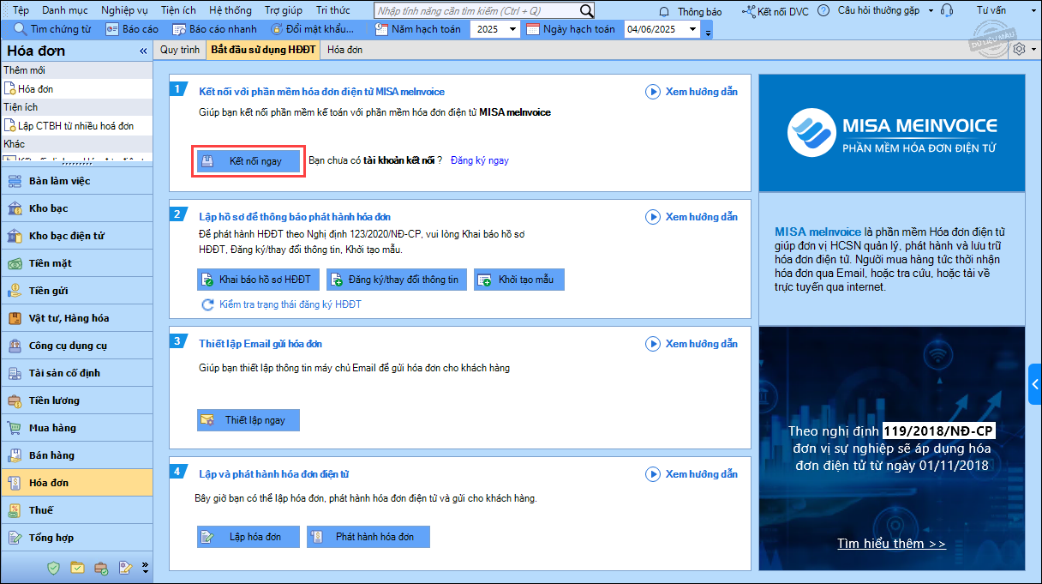The width and height of the screenshot is (1042, 584).
Task: Open Bàn làm việc in the sidebar
Action: (76, 181)
